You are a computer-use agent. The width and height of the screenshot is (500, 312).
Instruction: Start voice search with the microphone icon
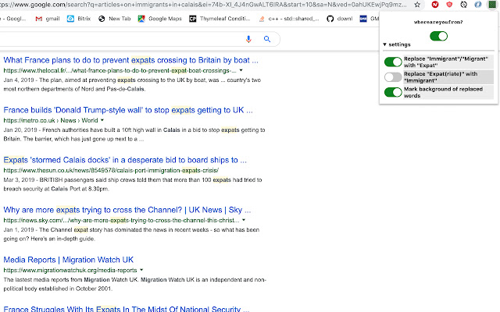(x=248, y=39)
